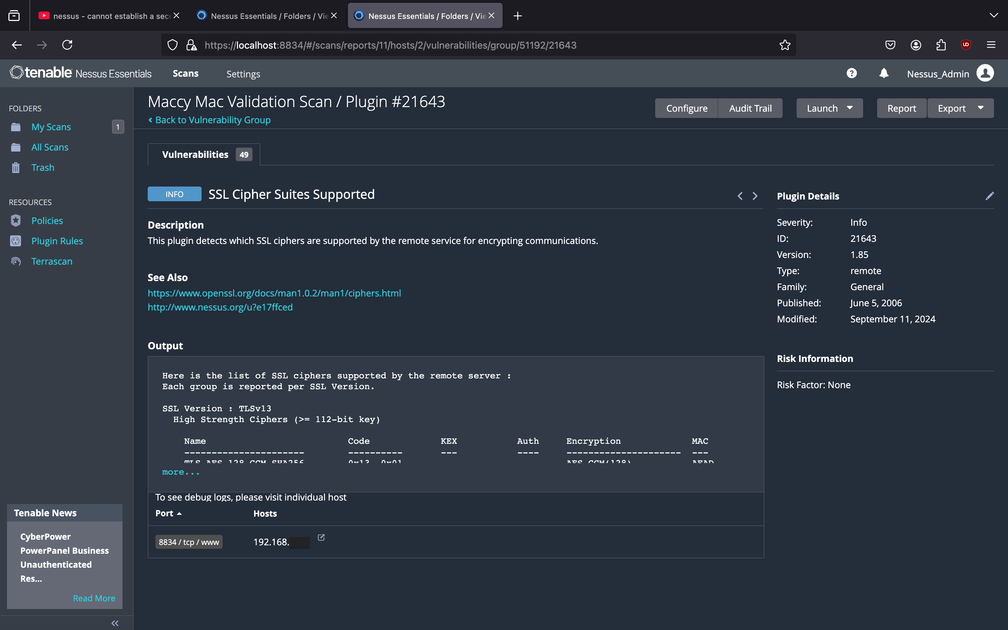The width and height of the screenshot is (1008, 630).
Task: Click the Audit Trail button
Action: click(x=750, y=108)
